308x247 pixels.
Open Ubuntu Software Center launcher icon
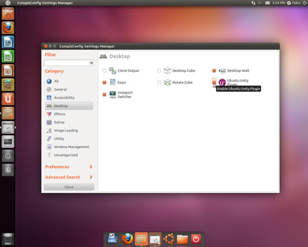[x=8, y=85]
